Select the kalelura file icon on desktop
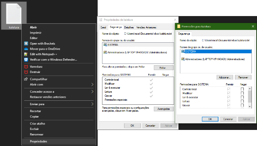 click(x=14, y=14)
